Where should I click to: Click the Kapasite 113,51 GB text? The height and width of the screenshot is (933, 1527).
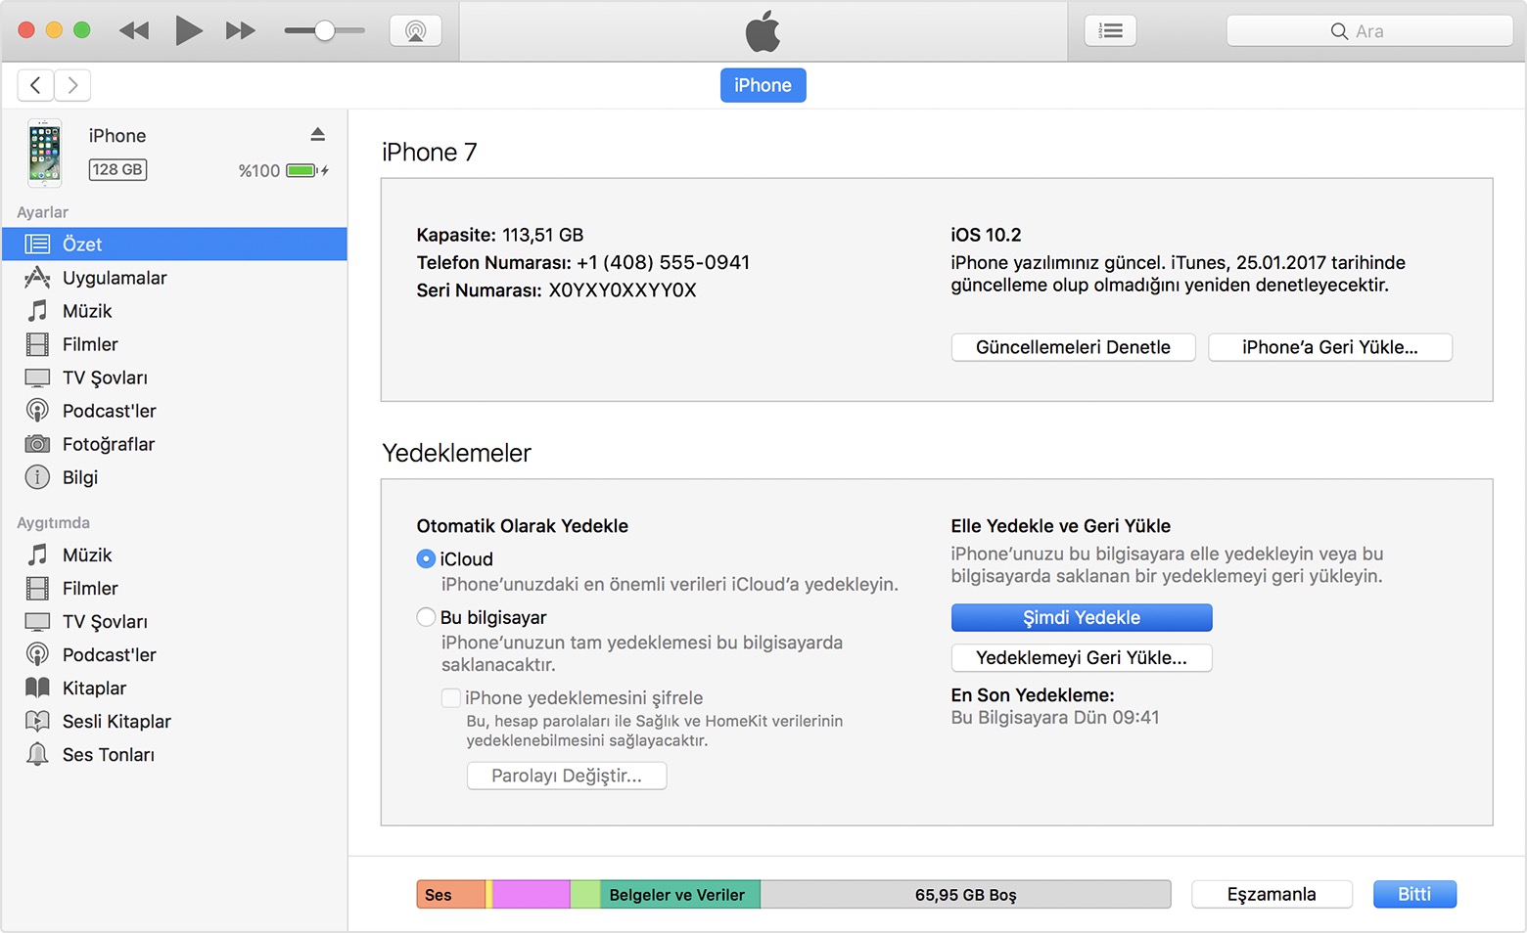[x=500, y=235]
